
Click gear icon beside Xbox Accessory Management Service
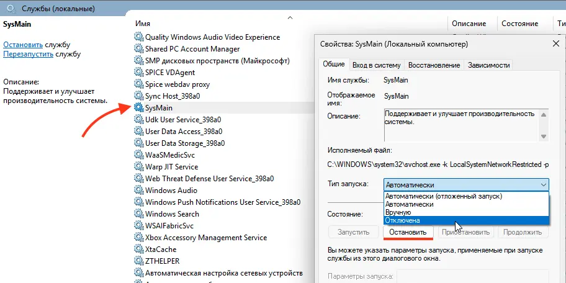pyautogui.click(x=138, y=238)
